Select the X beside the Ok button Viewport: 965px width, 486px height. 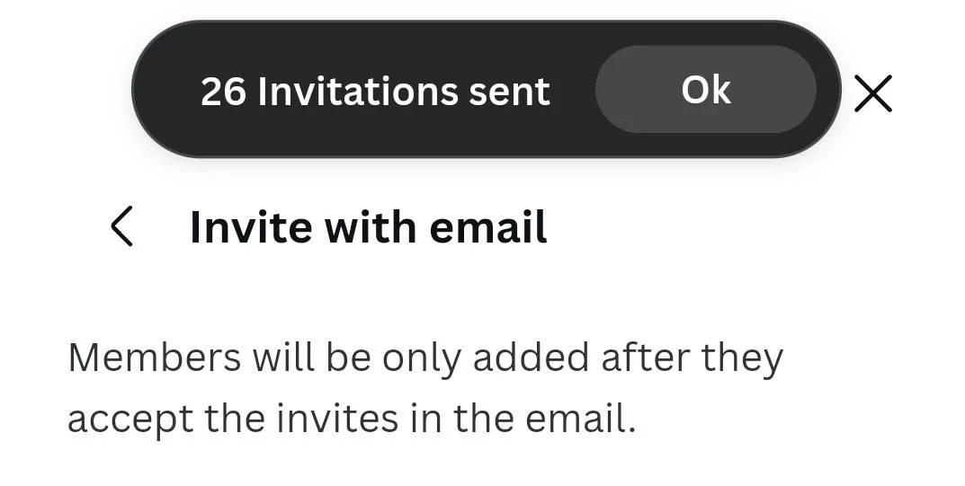[872, 93]
